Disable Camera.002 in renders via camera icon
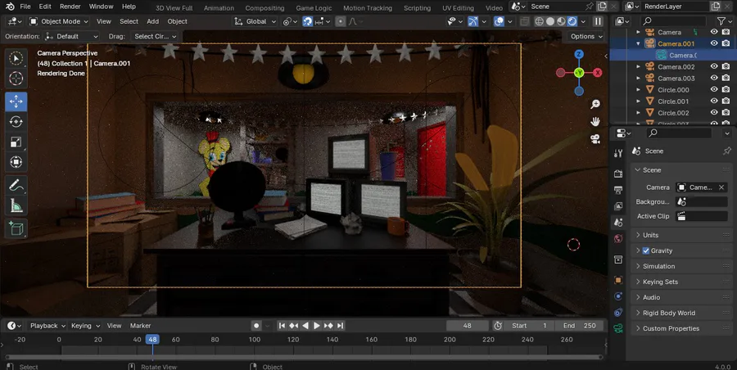Screen dimensions: 737x370 pos(726,66)
